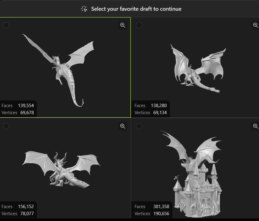Select the draft with 156,152 faces
259x221 pixels.
[6, 126]
